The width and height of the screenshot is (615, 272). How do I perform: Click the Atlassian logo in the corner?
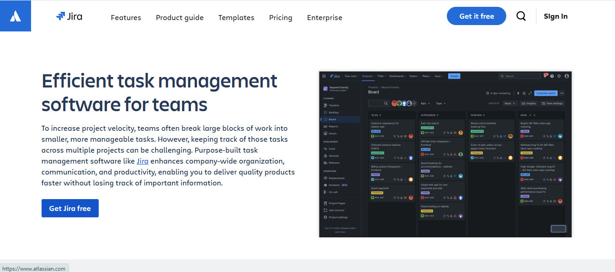(16, 16)
